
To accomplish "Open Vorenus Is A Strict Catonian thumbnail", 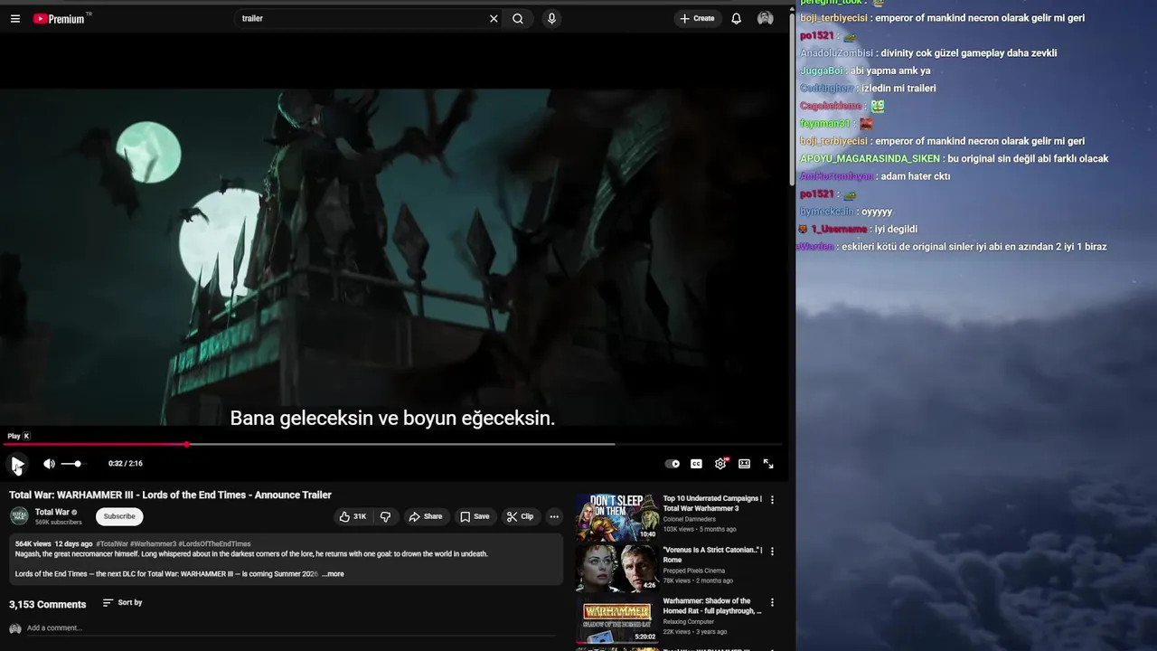I will [617, 569].
